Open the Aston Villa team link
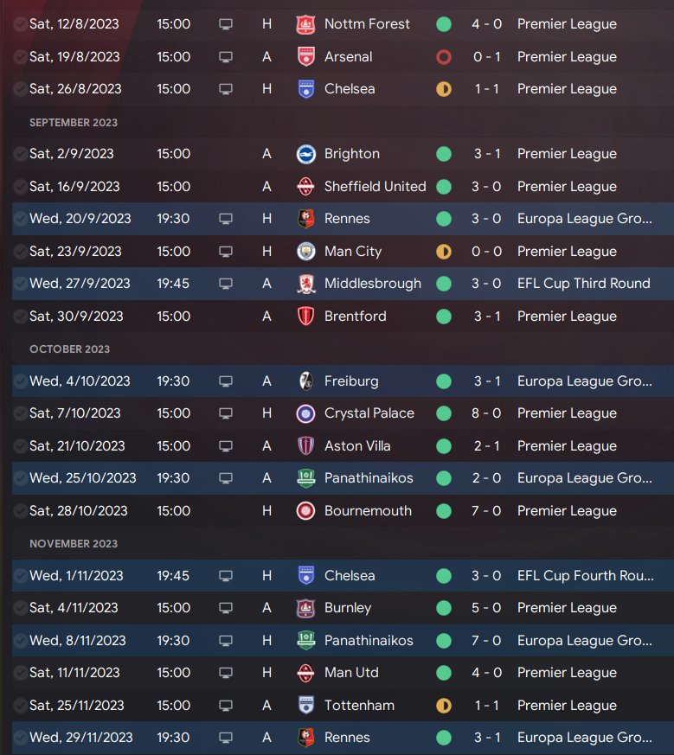674x755 pixels. point(356,446)
